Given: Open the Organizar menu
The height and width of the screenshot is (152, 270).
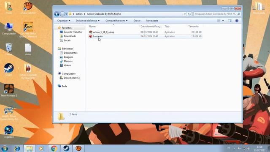Looking at the screenshot, I should click(x=64, y=21).
